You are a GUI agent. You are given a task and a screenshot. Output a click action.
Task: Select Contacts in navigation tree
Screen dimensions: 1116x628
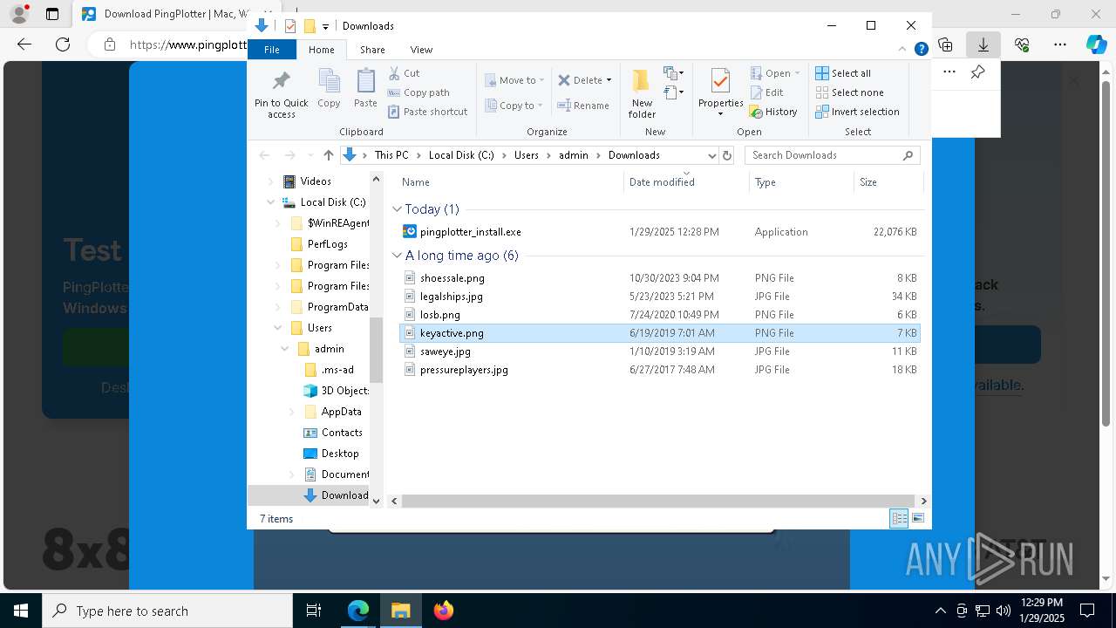331,433
